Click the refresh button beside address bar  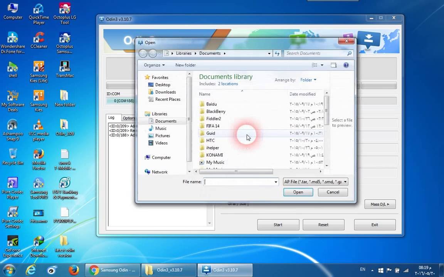(x=277, y=53)
